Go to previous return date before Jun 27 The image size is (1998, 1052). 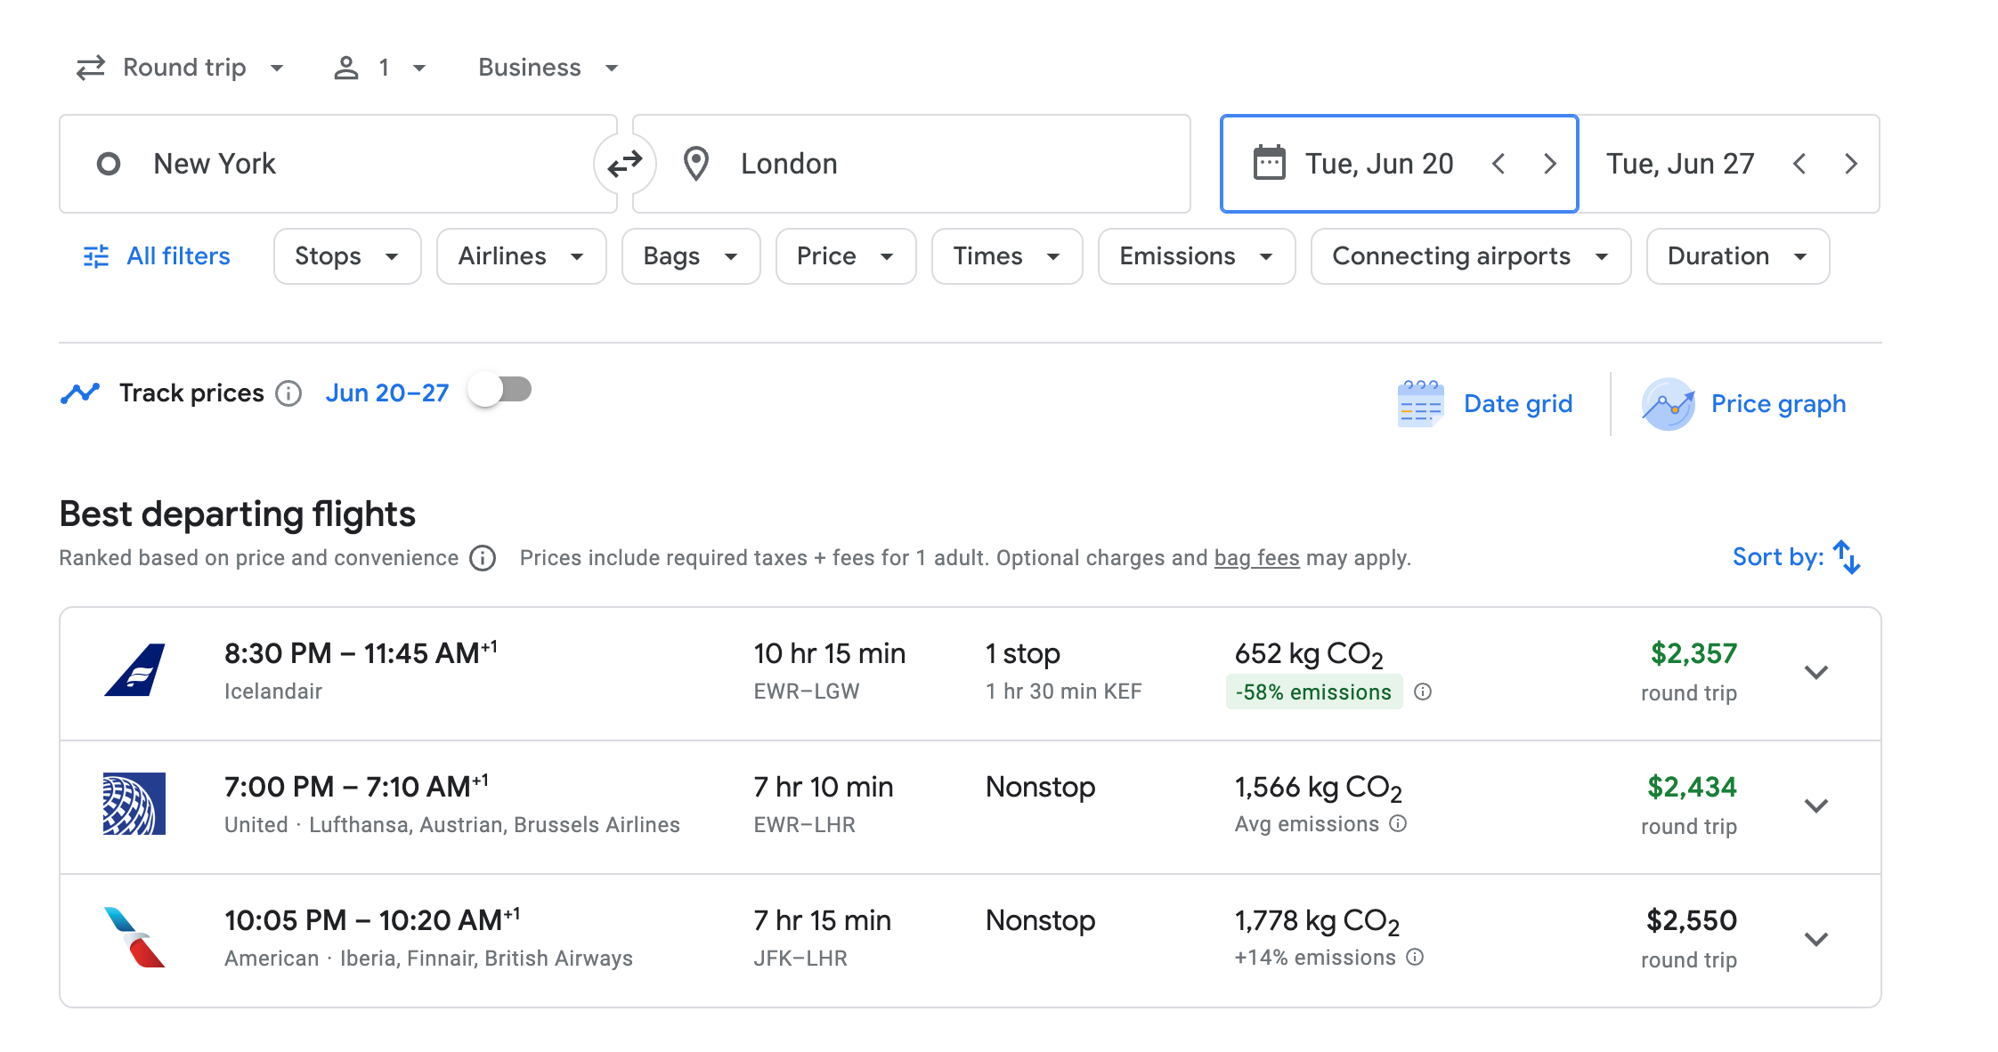pos(1799,164)
